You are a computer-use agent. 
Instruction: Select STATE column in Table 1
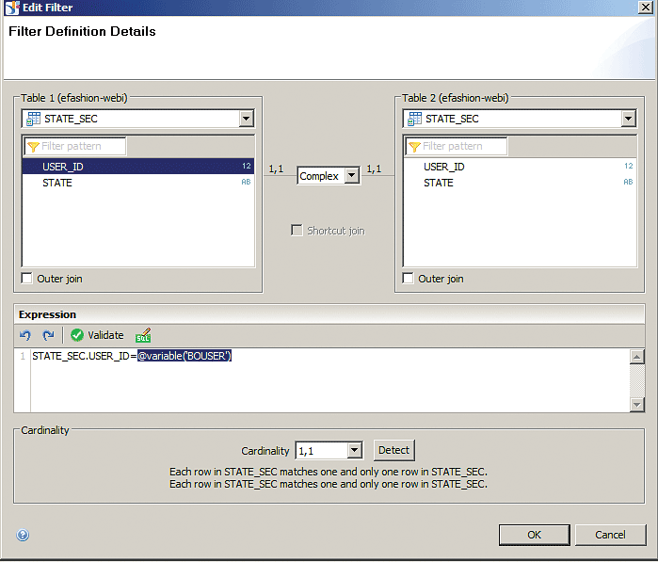[138, 183]
